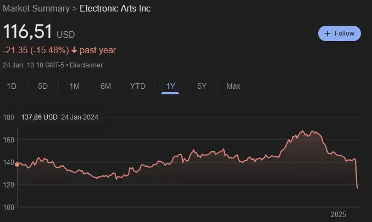This screenshot has height=222, width=372.
Task: Click the red down arrow icon
Action: (74, 50)
